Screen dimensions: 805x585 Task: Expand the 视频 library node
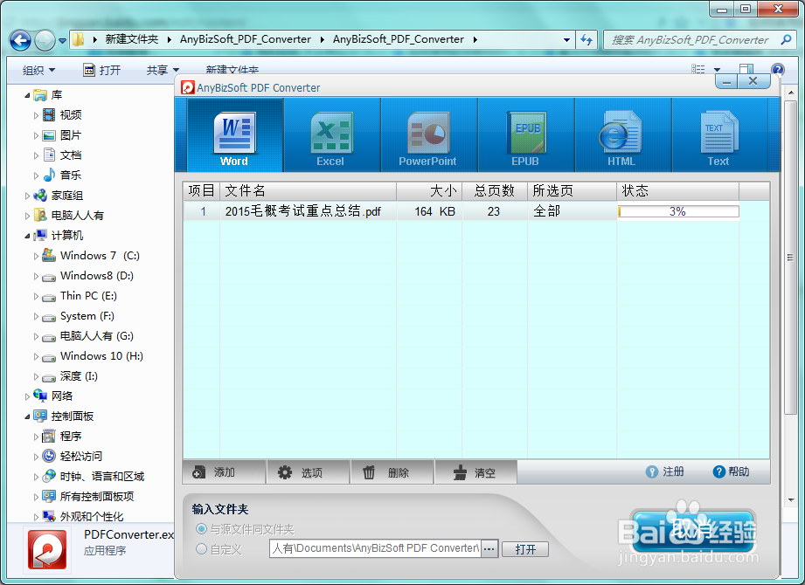(x=36, y=116)
